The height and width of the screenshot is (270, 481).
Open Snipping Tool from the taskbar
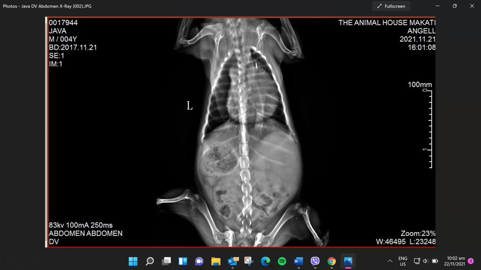249,261
